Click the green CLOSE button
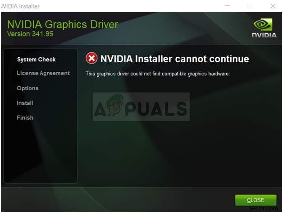 pos(256,200)
